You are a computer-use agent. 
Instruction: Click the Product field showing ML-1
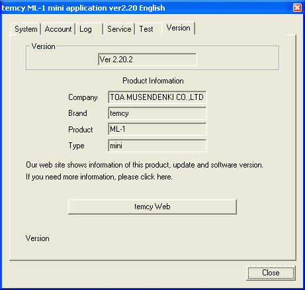(157, 129)
